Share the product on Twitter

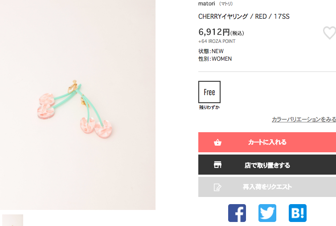(267, 213)
